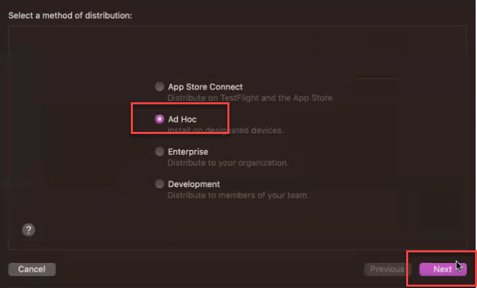Screen dimensions: 477x288
Task: Click 'Distribute on TestFlight and the App Store' description
Action: click(x=251, y=98)
